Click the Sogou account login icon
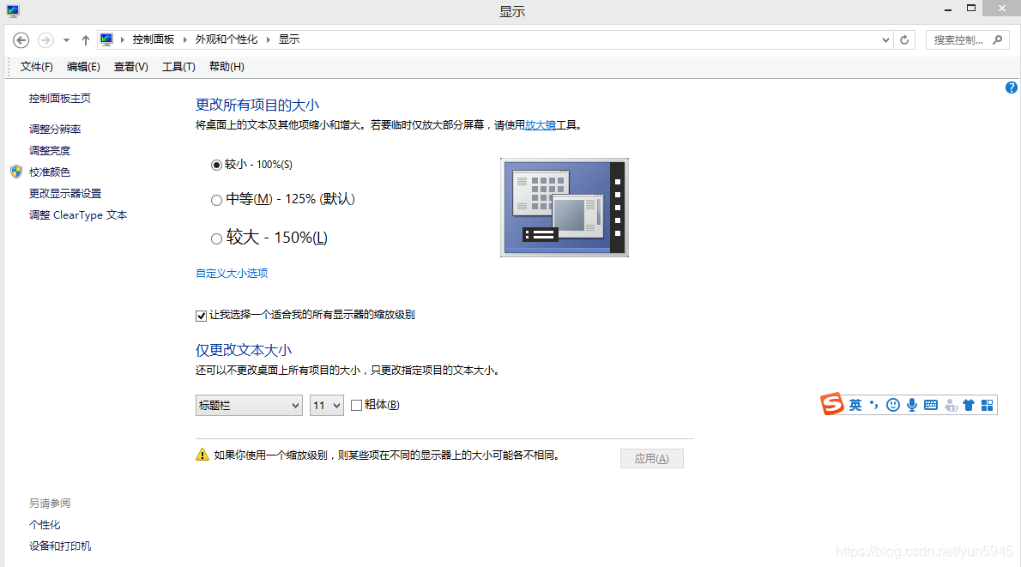The image size is (1021, 567). (x=951, y=404)
